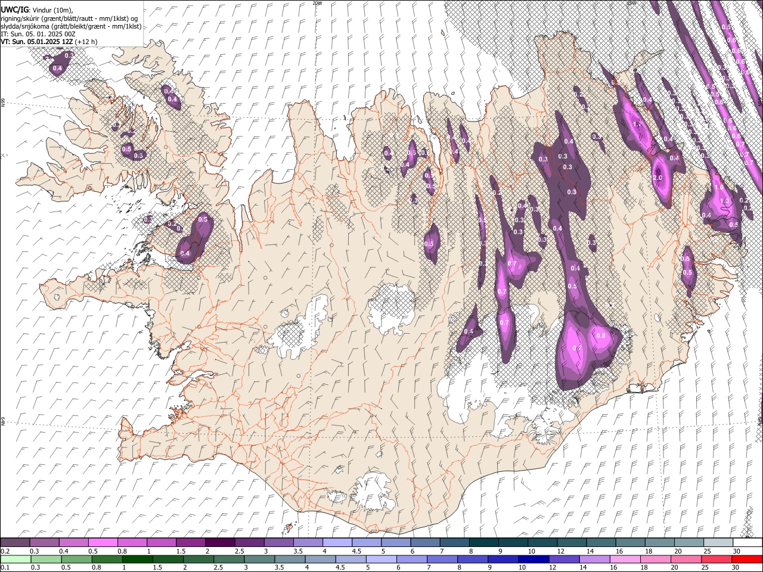Screen dimensions: 763x572
Task: Click the '12' label in lower legend row
Action: point(552,567)
